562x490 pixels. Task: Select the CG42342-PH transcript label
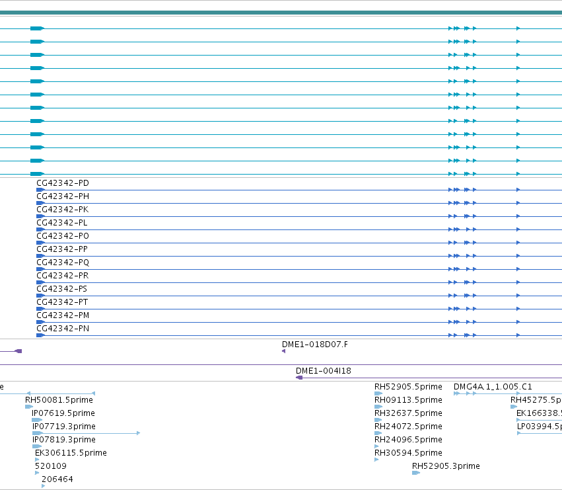(63, 196)
